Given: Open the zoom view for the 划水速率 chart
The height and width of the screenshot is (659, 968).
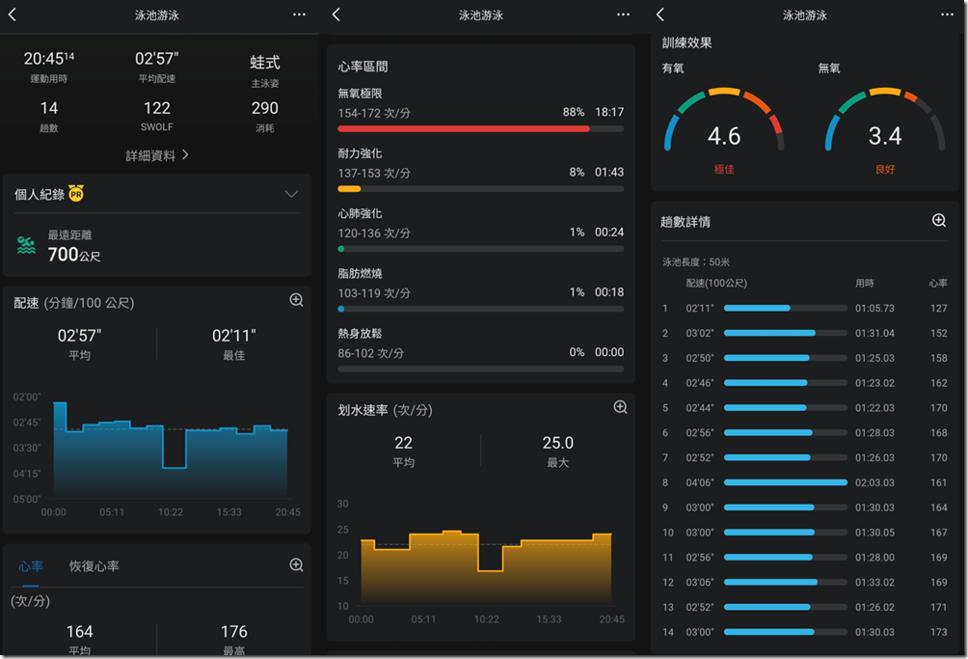Looking at the screenshot, I should [x=620, y=407].
